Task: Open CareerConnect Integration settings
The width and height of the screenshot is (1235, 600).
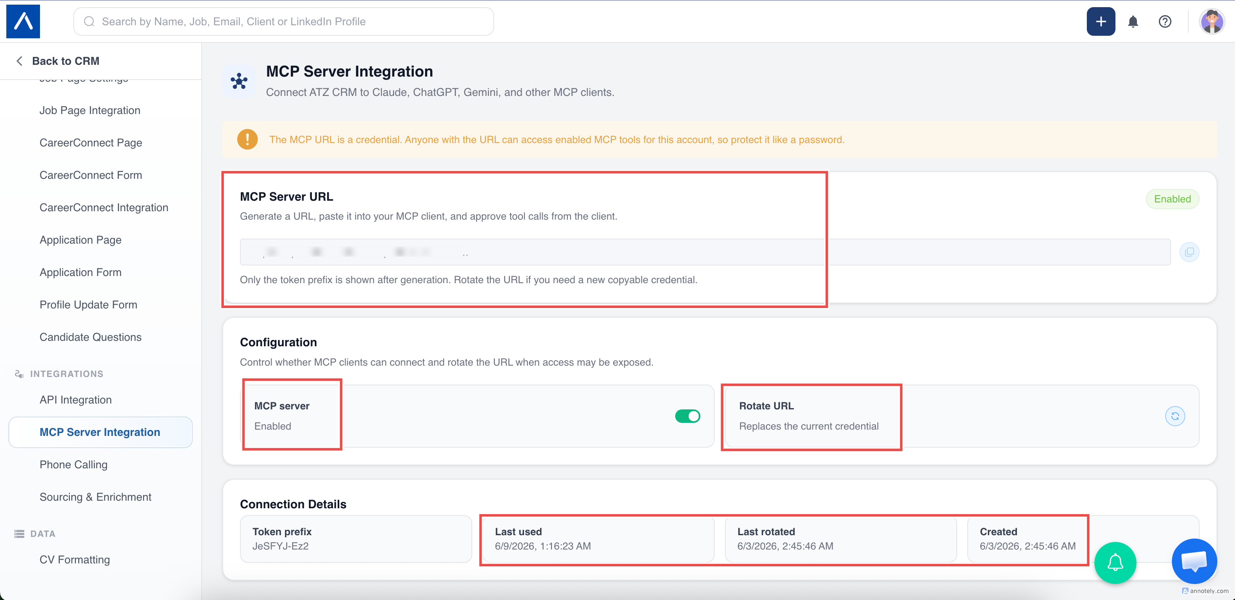Action: point(104,207)
